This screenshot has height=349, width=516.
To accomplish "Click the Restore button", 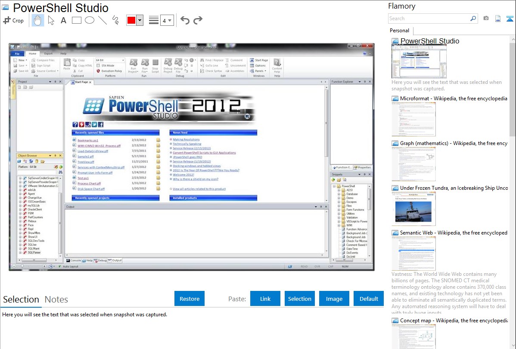I will 190,299.
